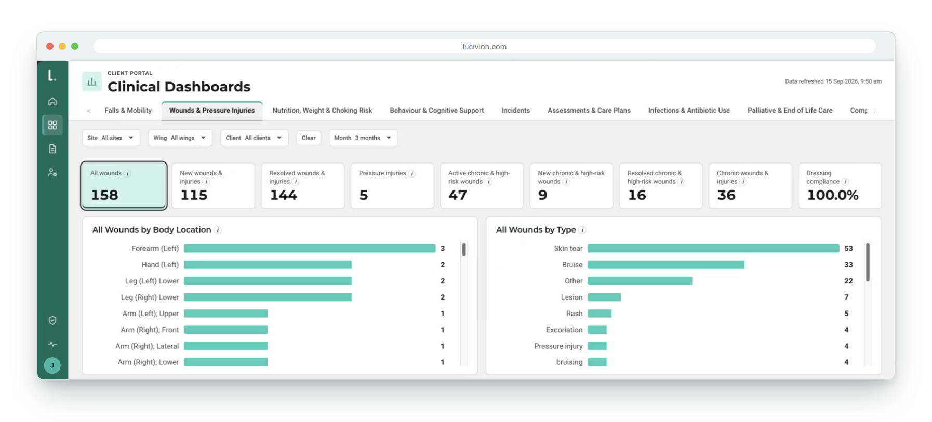Select the New wounds & injuries card

pyautogui.click(x=213, y=186)
